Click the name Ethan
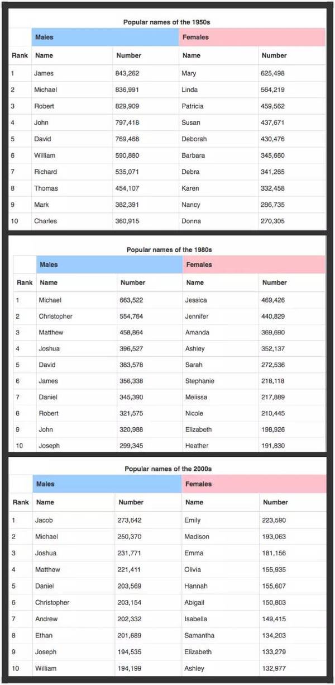The image size is (335, 685). [44, 635]
